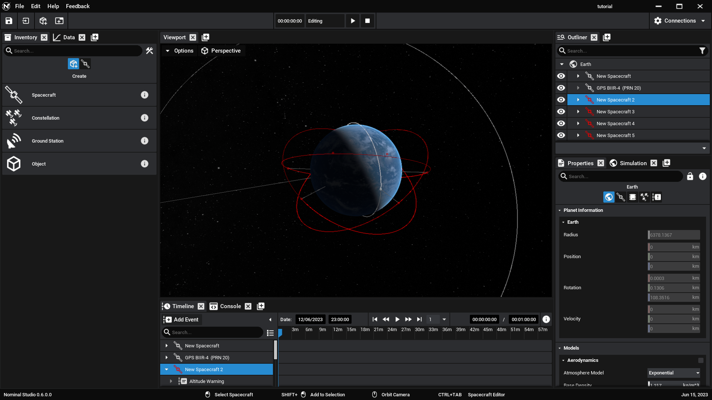712x400 pixels.
Task: Click the Save icon in the top toolbar
Action: point(9,21)
